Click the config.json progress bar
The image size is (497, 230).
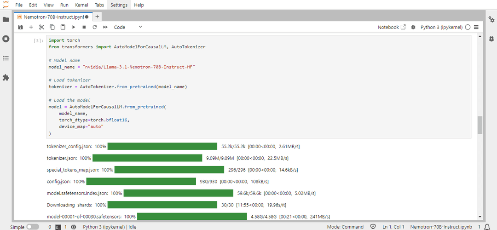(141, 182)
